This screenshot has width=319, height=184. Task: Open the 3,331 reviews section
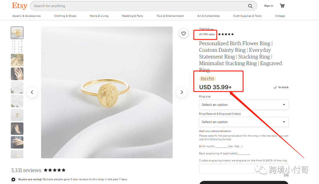(26, 170)
